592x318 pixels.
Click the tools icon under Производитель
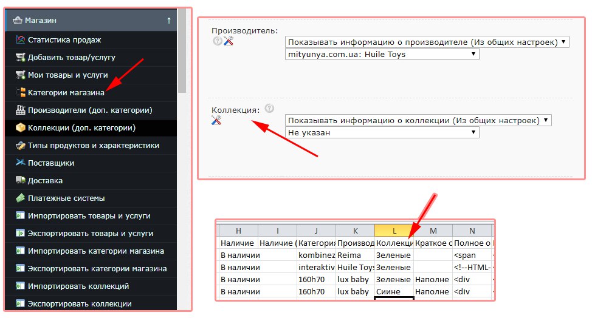[229, 41]
